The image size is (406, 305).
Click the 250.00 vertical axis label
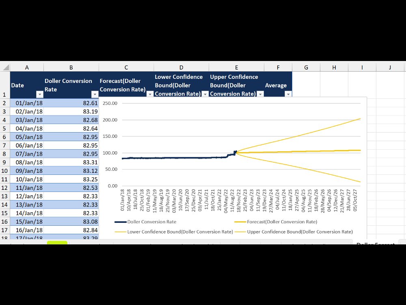(x=110, y=103)
